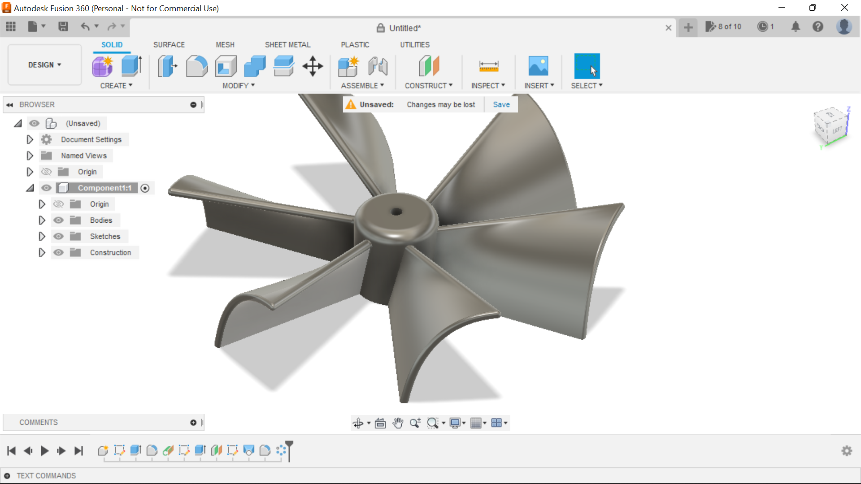Select the Offset Face tool
The width and height of the screenshot is (861, 484).
click(x=284, y=66)
